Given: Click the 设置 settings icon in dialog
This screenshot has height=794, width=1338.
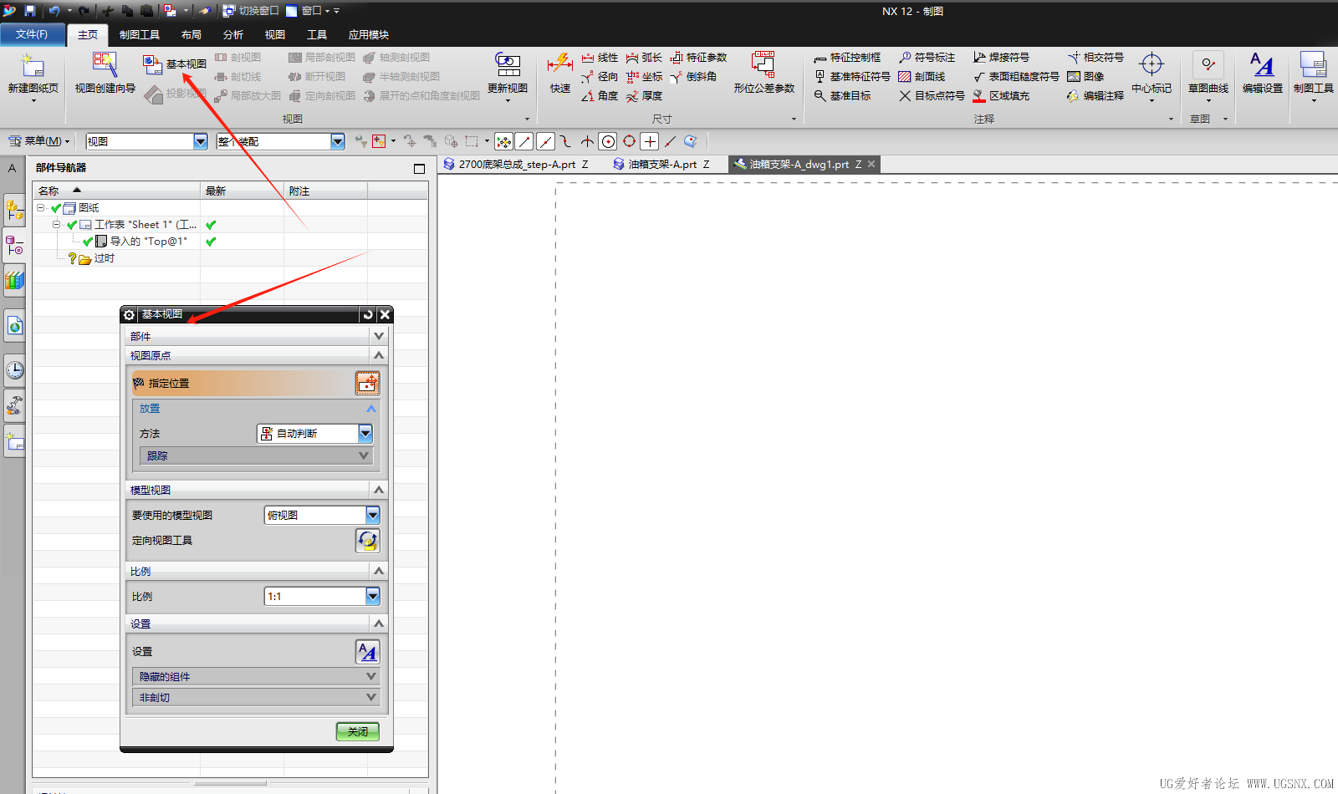Looking at the screenshot, I should point(367,652).
